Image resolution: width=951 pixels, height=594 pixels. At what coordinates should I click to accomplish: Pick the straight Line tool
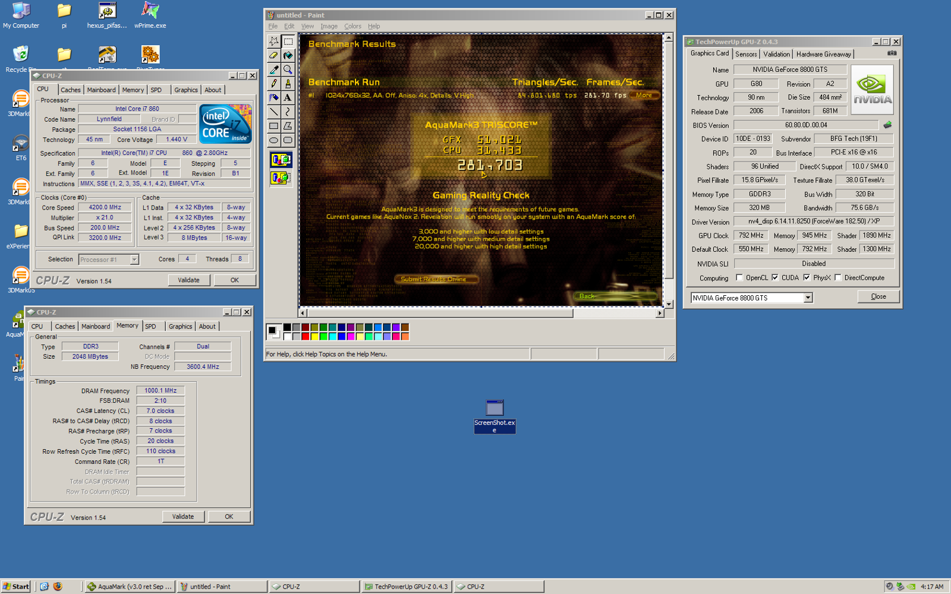[273, 112]
